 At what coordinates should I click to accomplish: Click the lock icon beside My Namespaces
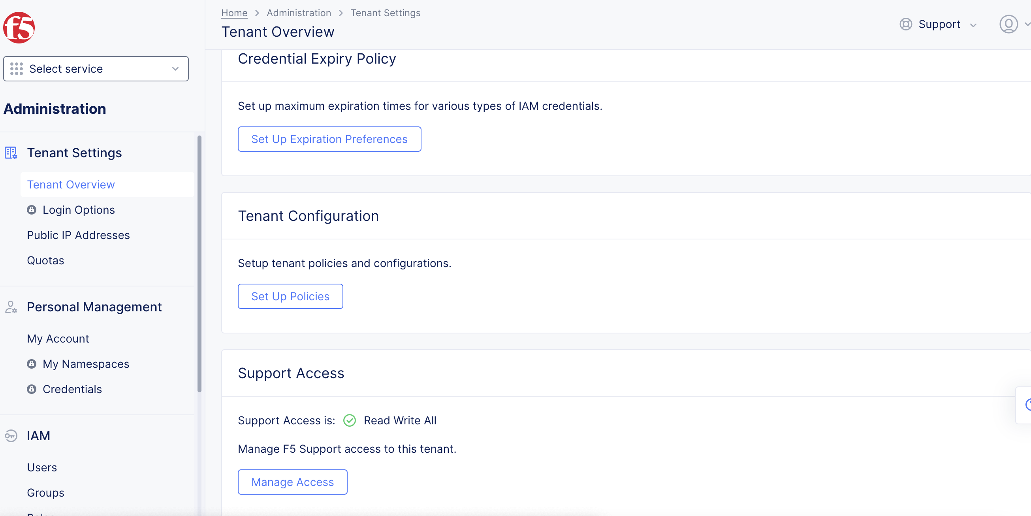[32, 363]
